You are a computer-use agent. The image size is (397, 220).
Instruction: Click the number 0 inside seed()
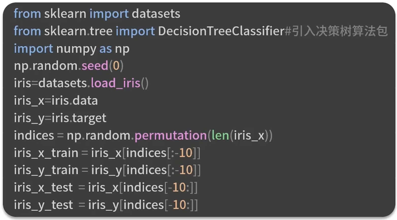point(116,66)
